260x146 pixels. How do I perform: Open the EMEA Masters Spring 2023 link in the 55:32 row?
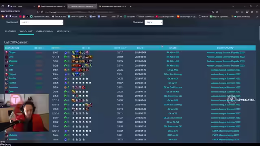[x=225, y=131]
